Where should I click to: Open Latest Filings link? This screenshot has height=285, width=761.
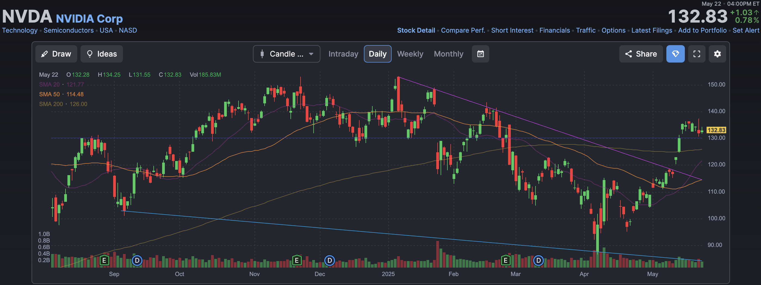(651, 30)
